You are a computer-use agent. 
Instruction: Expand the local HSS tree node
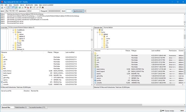(18, 41)
